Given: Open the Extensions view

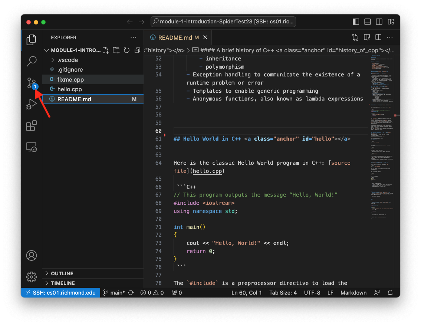Looking at the screenshot, I should pos(32,126).
